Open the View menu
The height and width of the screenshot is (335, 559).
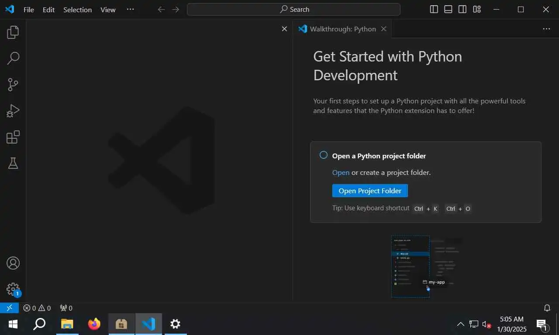(108, 10)
